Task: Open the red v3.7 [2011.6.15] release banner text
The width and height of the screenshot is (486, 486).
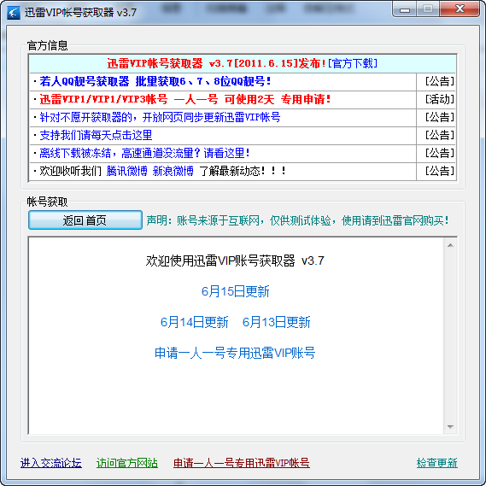Action: pyautogui.click(x=217, y=63)
